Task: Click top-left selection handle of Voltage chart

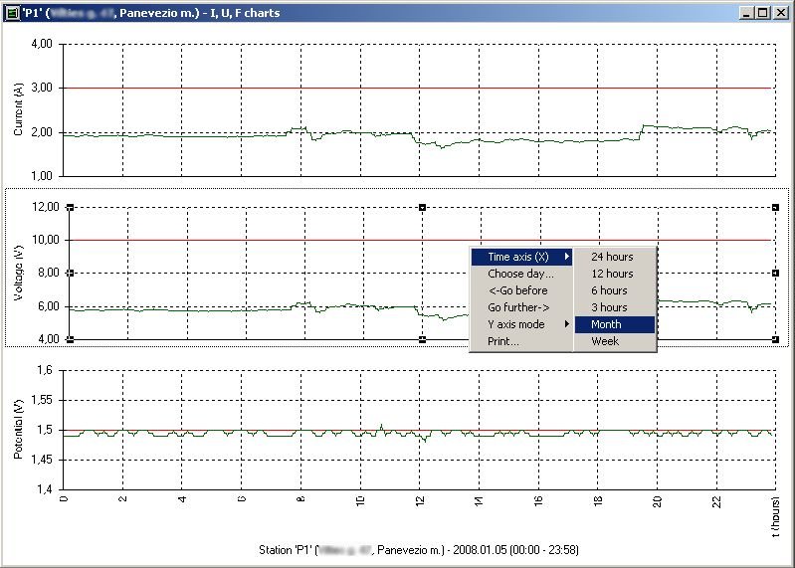Action: click(x=70, y=207)
